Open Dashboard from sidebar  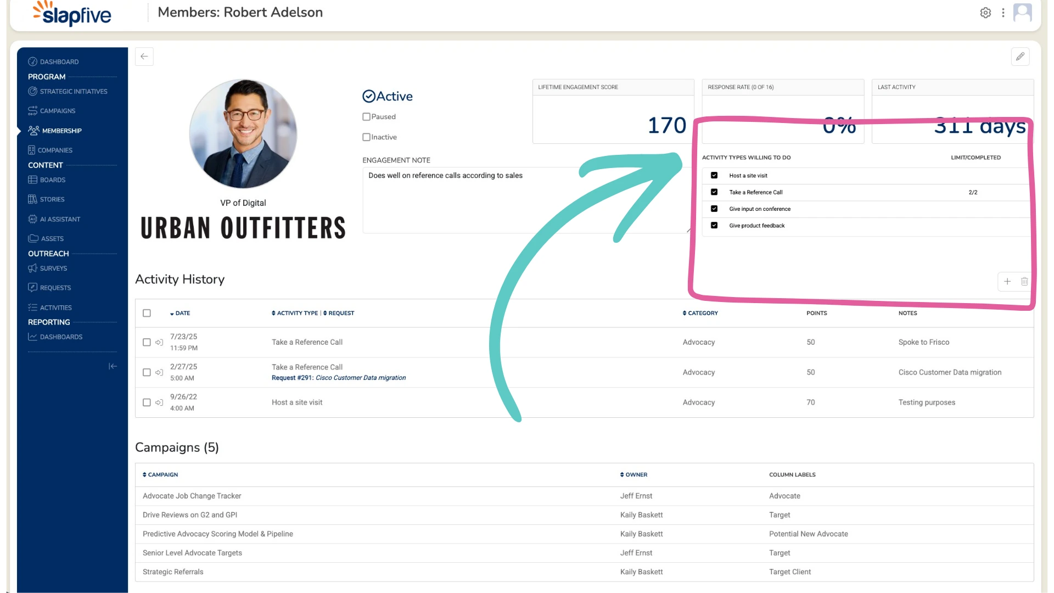coord(54,61)
